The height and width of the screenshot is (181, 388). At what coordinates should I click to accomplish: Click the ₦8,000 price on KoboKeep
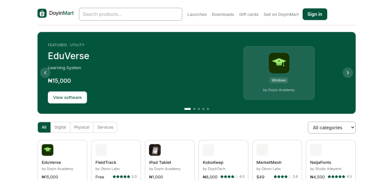click(x=210, y=177)
